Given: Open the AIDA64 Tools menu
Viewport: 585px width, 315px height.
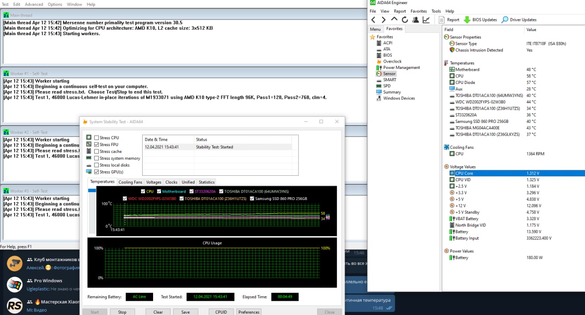Looking at the screenshot, I should pos(436,11).
